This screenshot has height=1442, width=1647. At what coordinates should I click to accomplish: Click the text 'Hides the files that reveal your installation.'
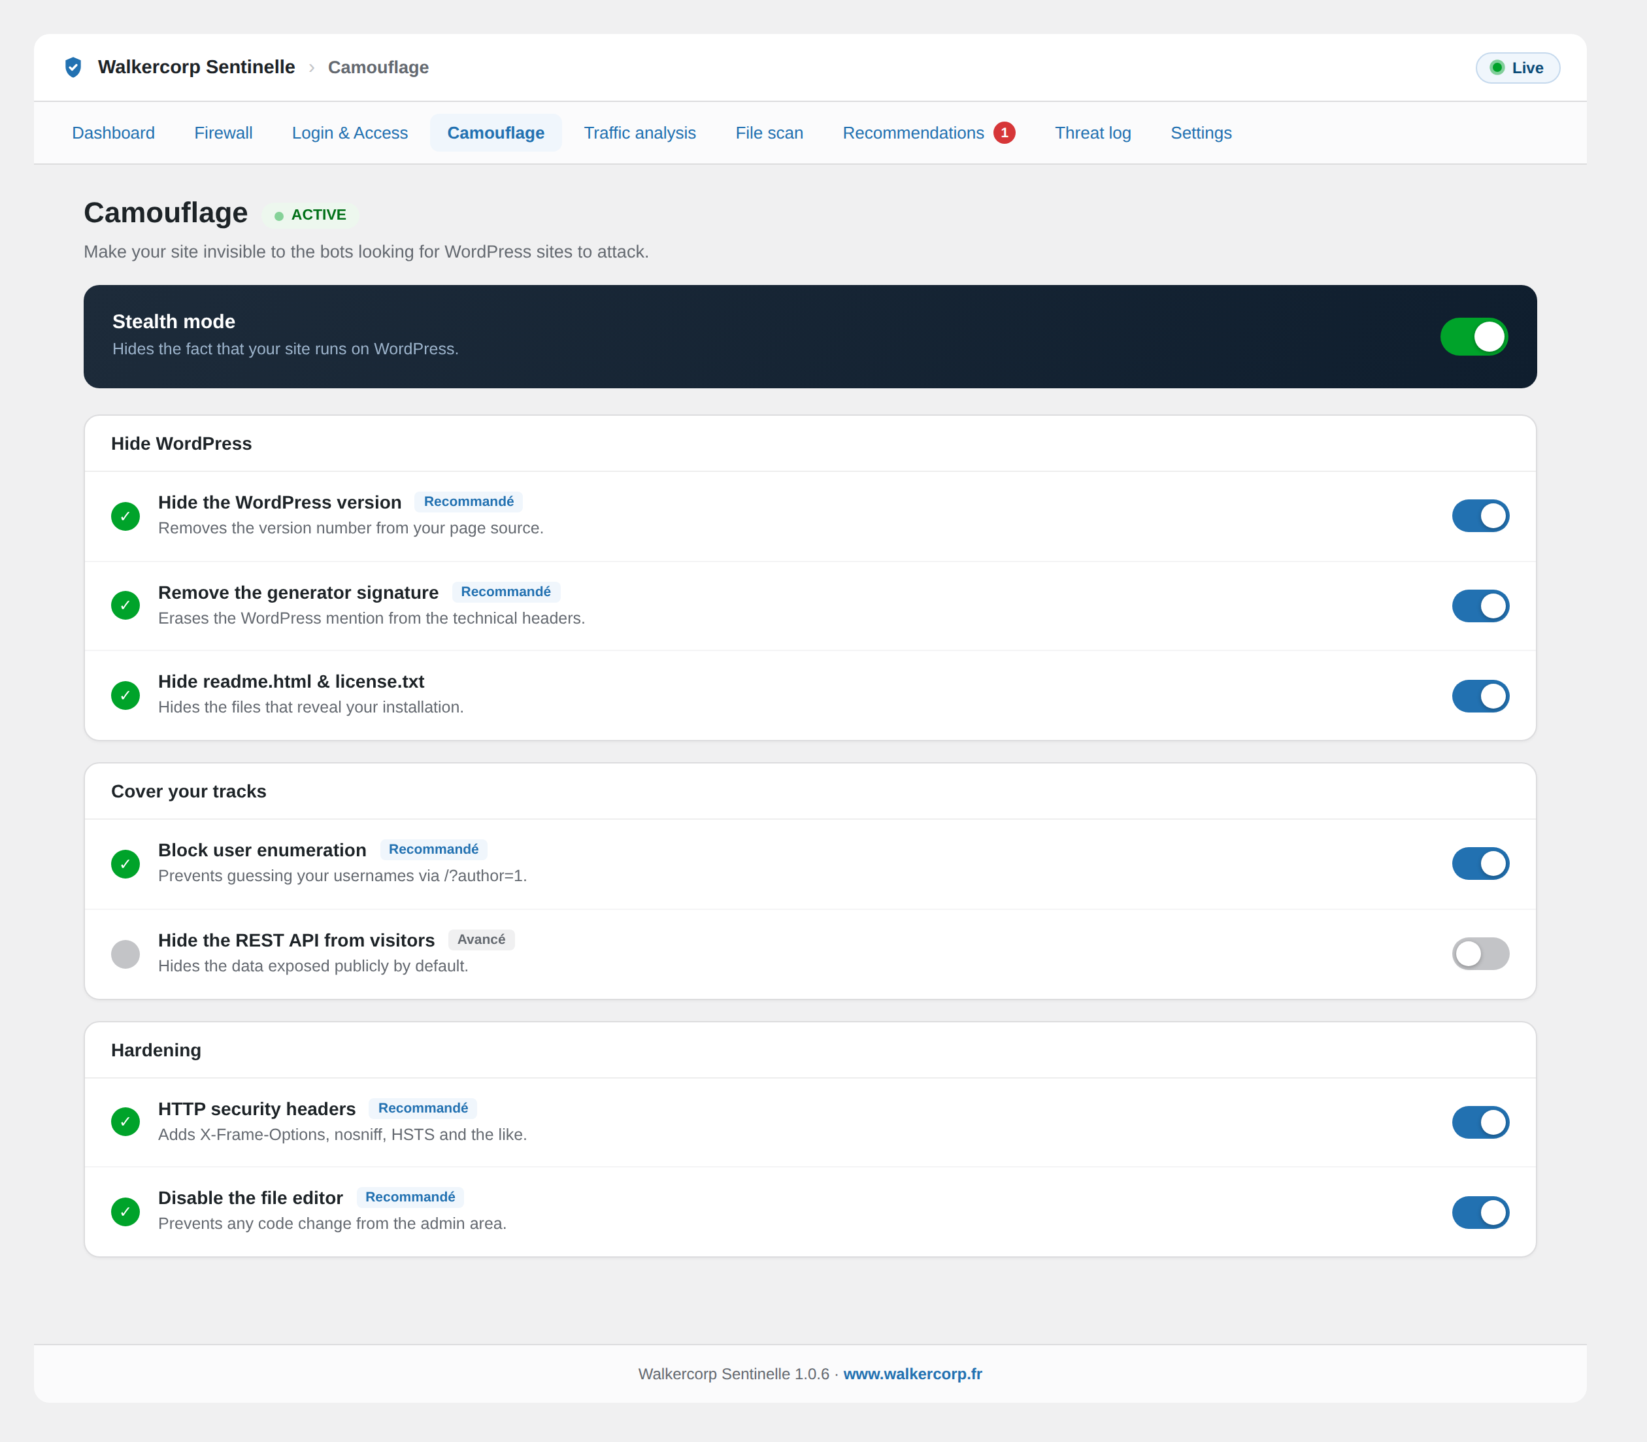coord(310,707)
